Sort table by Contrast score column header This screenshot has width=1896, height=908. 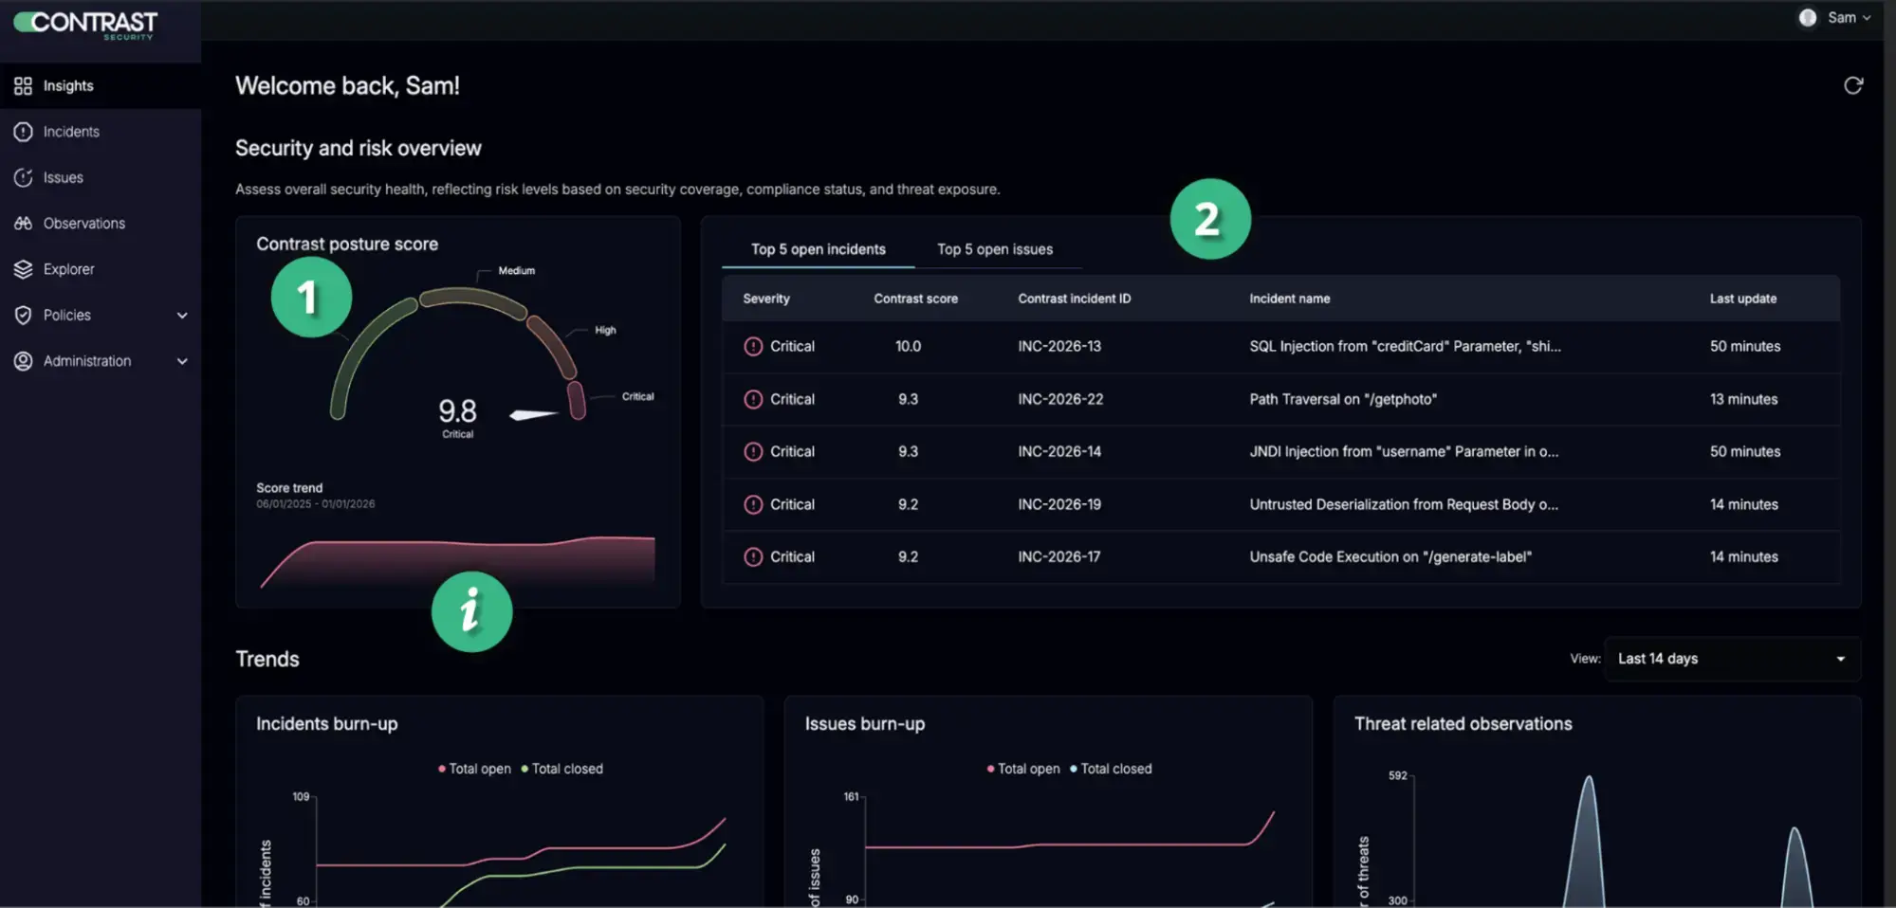[x=915, y=299]
